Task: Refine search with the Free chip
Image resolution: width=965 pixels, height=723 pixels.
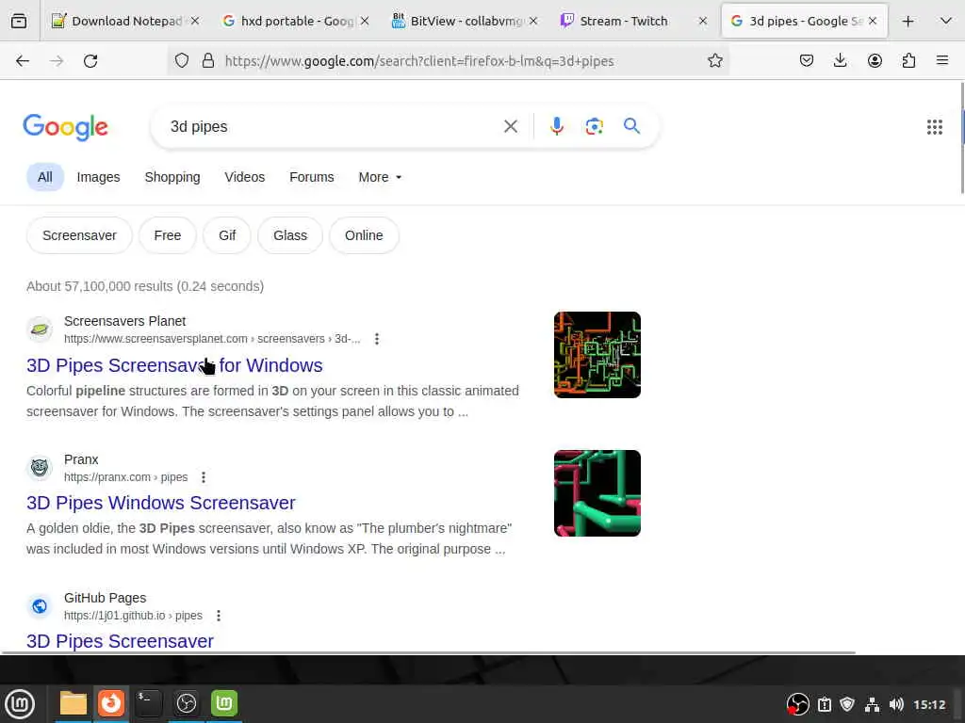Action: point(168,235)
